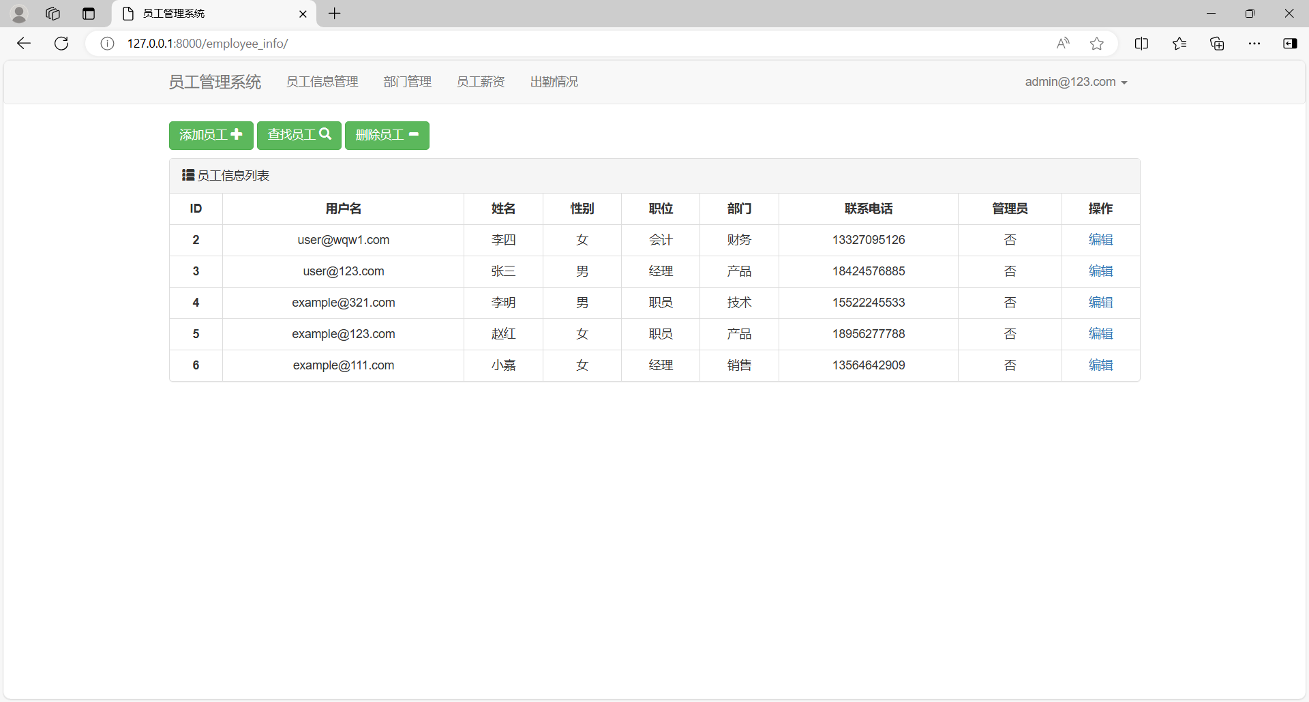Click the 用户名 column header
1309x702 pixels.
pyautogui.click(x=344, y=209)
